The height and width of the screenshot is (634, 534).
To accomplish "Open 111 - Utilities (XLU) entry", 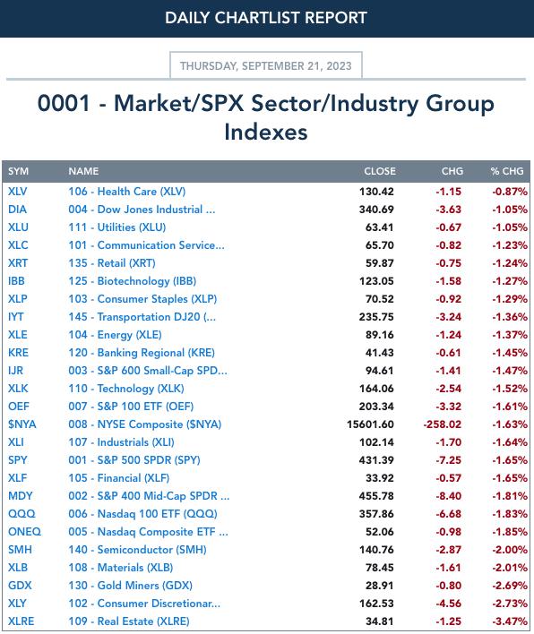I will tap(116, 227).
